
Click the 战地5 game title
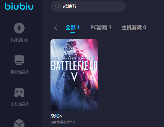56,116
